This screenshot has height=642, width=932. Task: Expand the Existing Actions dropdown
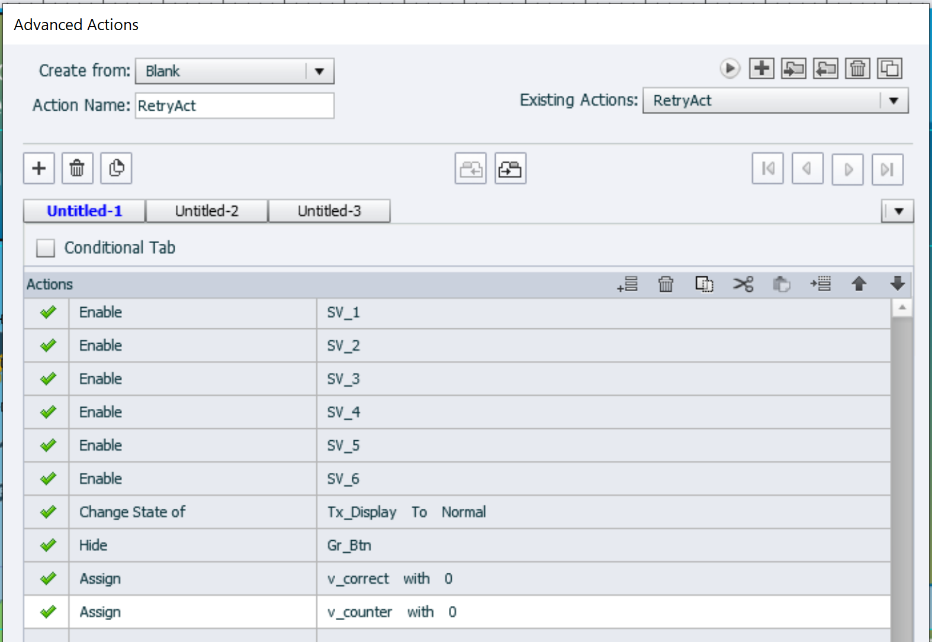894,101
